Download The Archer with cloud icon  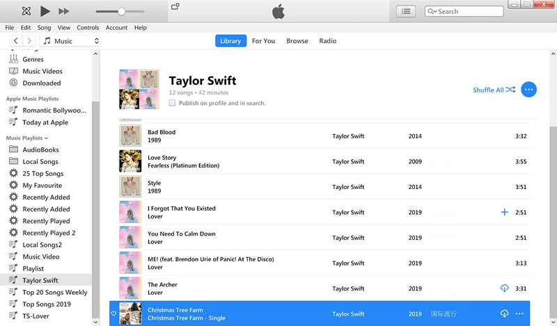[x=504, y=288]
